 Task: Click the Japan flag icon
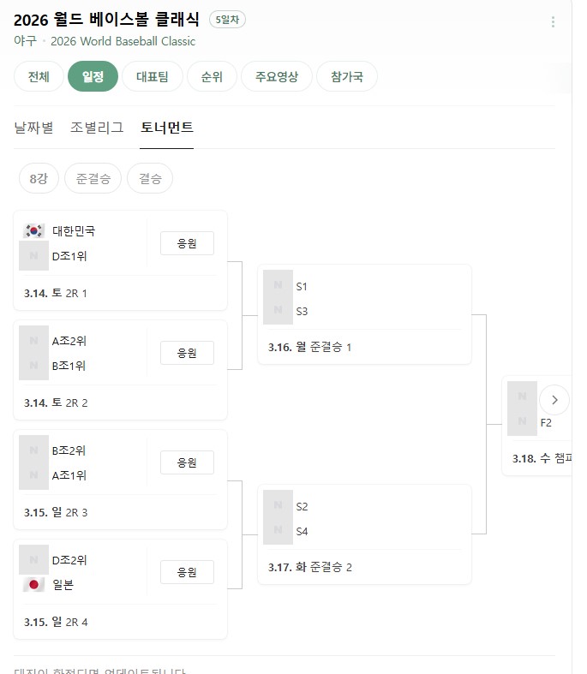(34, 585)
